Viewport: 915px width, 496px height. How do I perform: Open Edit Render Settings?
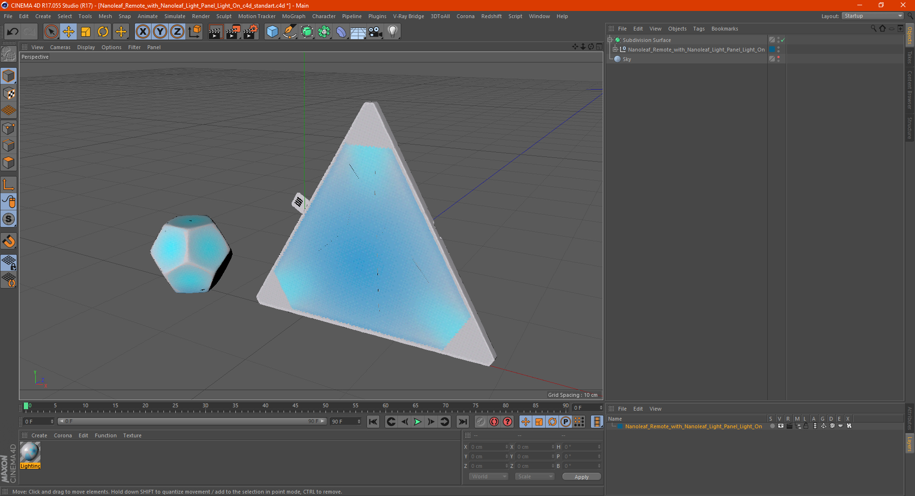251,32
